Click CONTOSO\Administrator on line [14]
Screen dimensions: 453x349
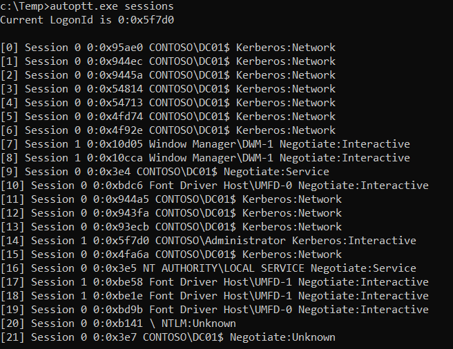(x=220, y=241)
